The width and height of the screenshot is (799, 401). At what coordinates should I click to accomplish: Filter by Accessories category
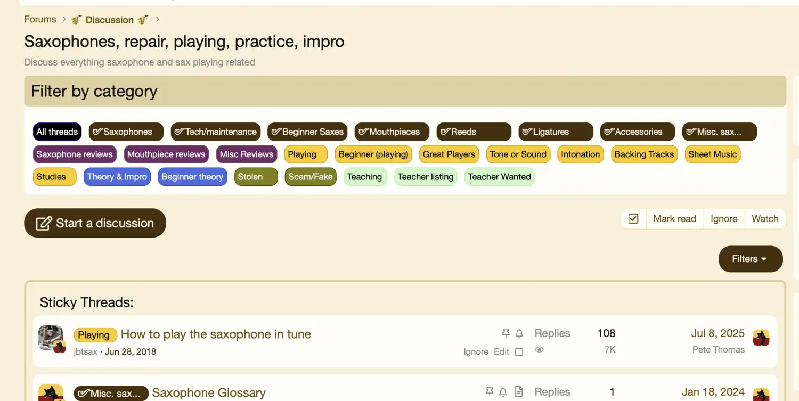click(x=638, y=132)
